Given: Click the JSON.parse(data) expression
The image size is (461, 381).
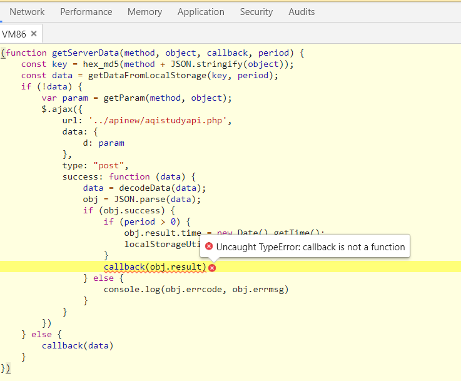Looking at the screenshot, I should click(x=155, y=200).
